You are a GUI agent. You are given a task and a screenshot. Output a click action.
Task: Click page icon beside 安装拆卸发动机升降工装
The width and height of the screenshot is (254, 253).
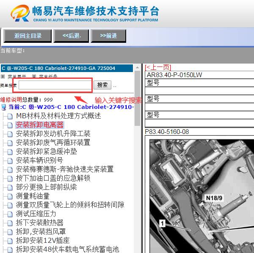coord(10,134)
